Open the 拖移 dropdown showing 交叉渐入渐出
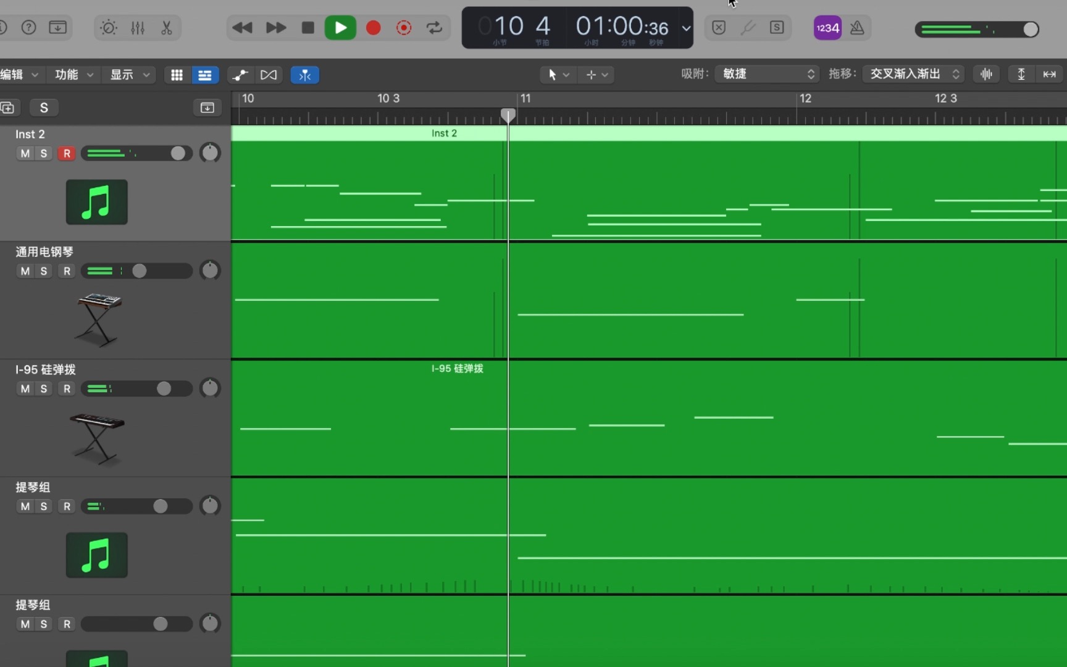Image resolution: width=1067 pixels, height=667 pixels. click(913, 74)
